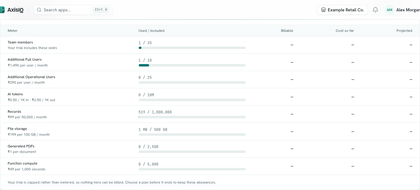Click the 0 / 25 usage value
The image size is (420, 190).
coord(145,78)
